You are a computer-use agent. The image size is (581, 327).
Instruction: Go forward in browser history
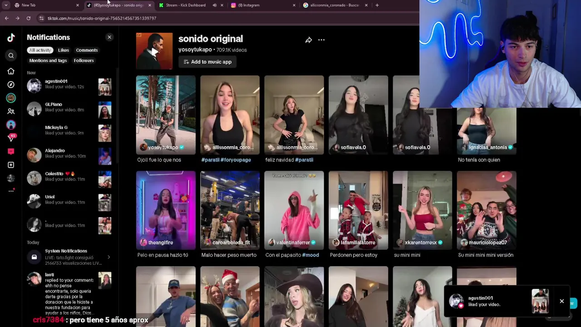coord(17,18)
